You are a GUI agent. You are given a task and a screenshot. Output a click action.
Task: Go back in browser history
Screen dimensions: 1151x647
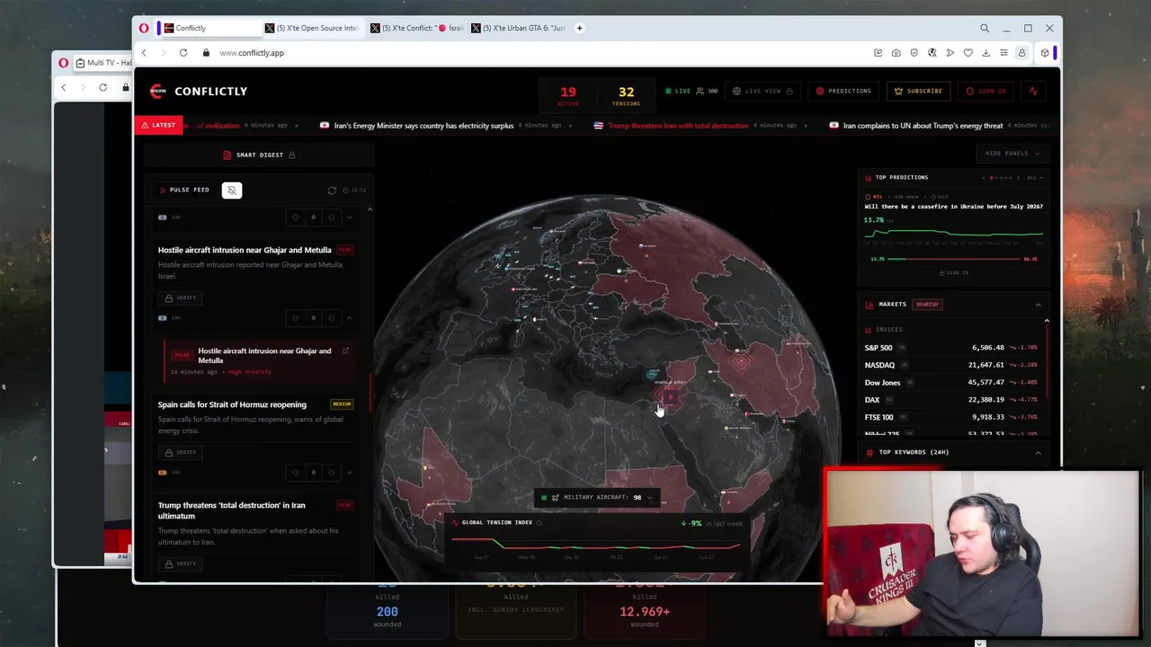pos(144,53)
